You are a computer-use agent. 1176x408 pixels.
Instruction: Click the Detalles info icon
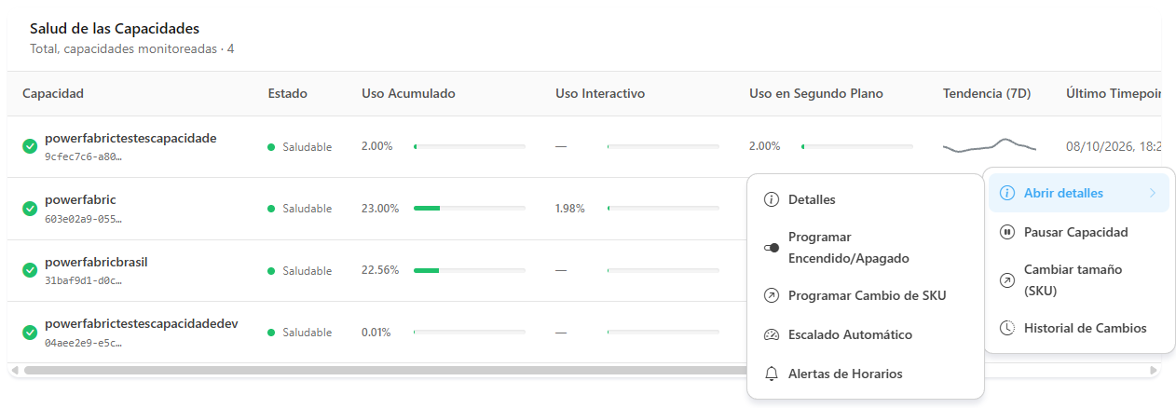click(x=771, y=199)
